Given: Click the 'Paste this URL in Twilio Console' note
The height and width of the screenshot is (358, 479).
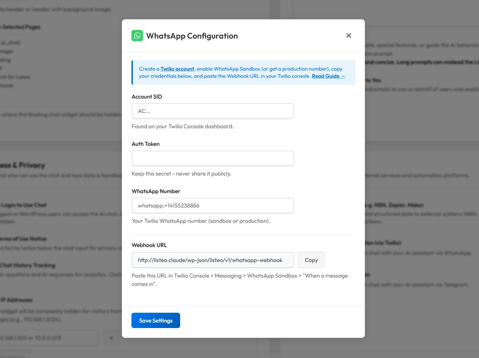Looking at the screenshot, I should [x=239, y=280].
